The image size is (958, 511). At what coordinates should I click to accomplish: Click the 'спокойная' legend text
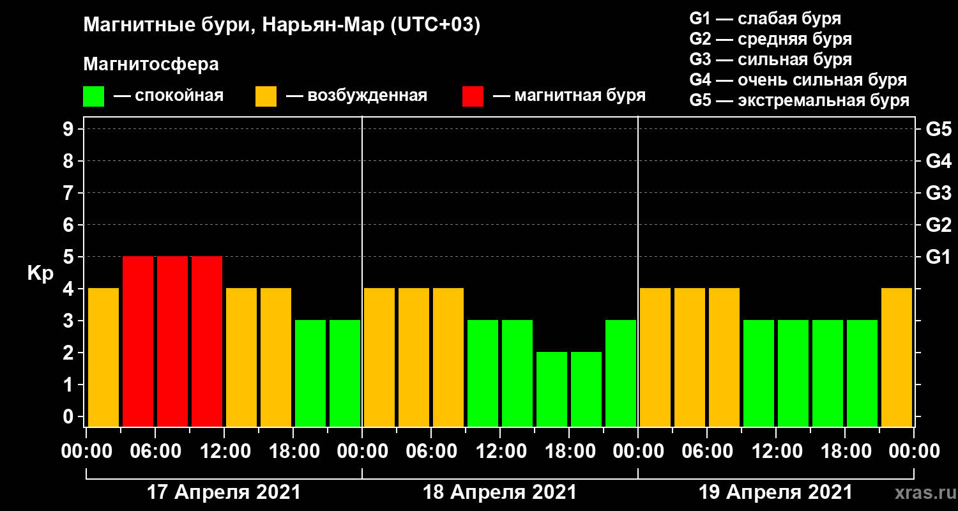[179, 96]
